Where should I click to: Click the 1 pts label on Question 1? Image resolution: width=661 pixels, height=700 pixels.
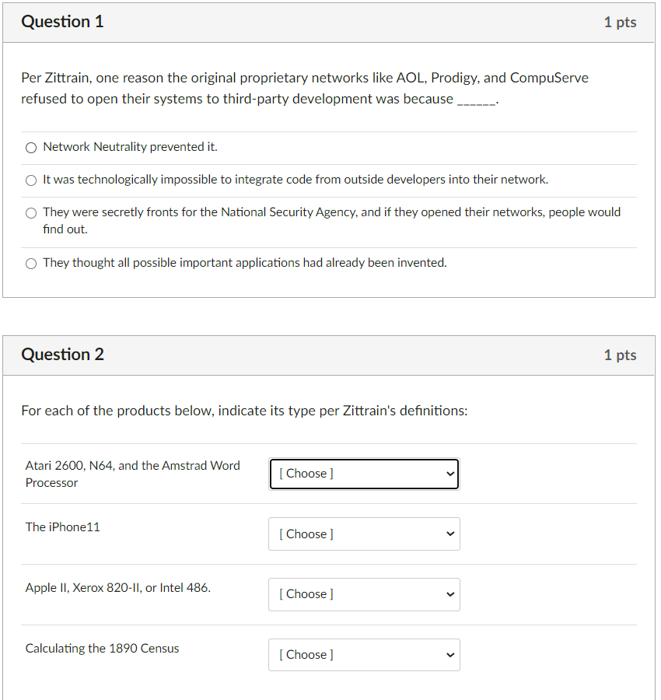pyautogui.click(x=620, y=22)
